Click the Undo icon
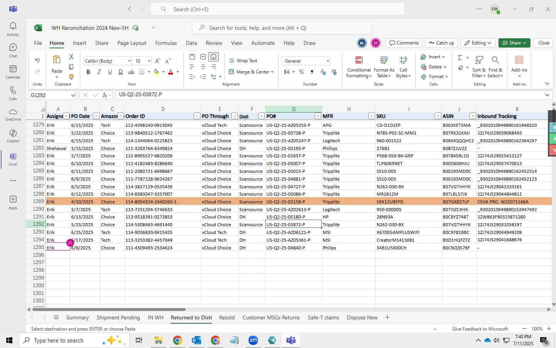556x348 pixels. (37, 60)
